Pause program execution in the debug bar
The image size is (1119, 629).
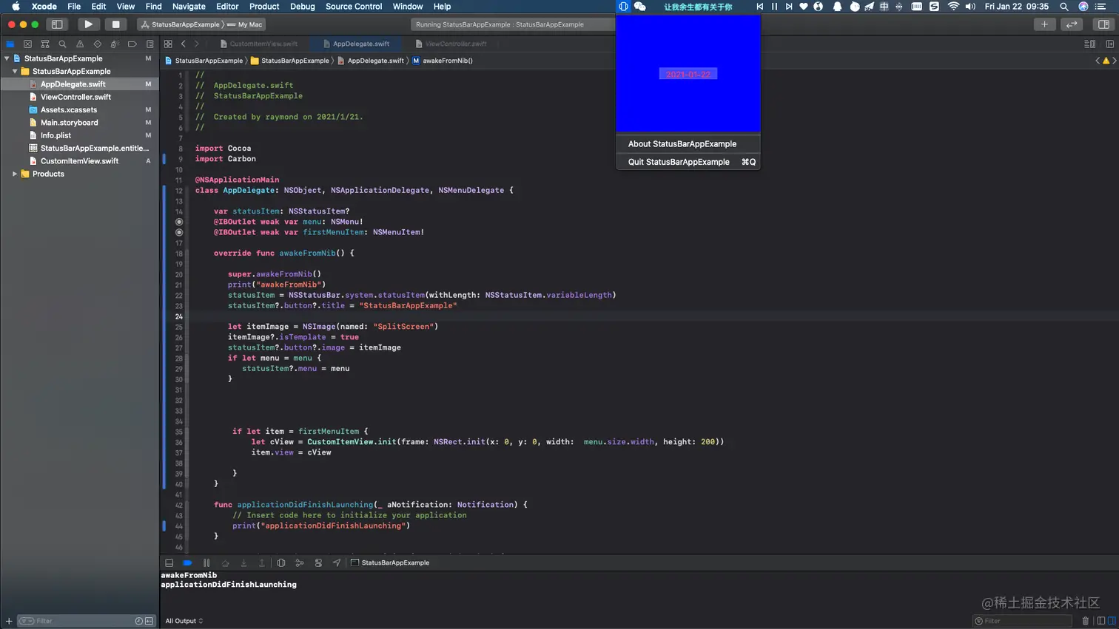click(x=206, y=563)
